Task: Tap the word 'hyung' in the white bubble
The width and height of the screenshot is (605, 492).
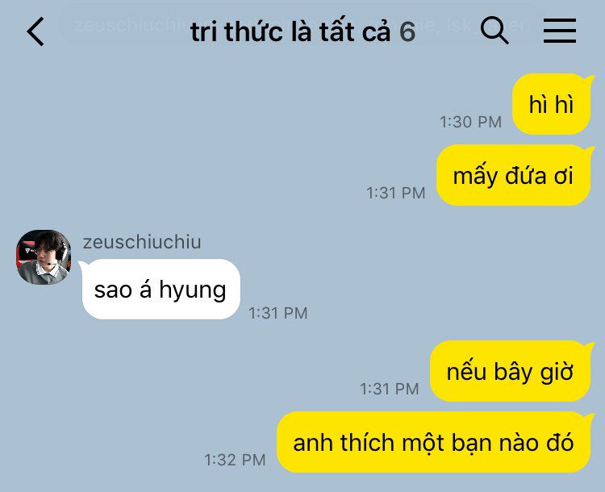Action: [193, 291]
